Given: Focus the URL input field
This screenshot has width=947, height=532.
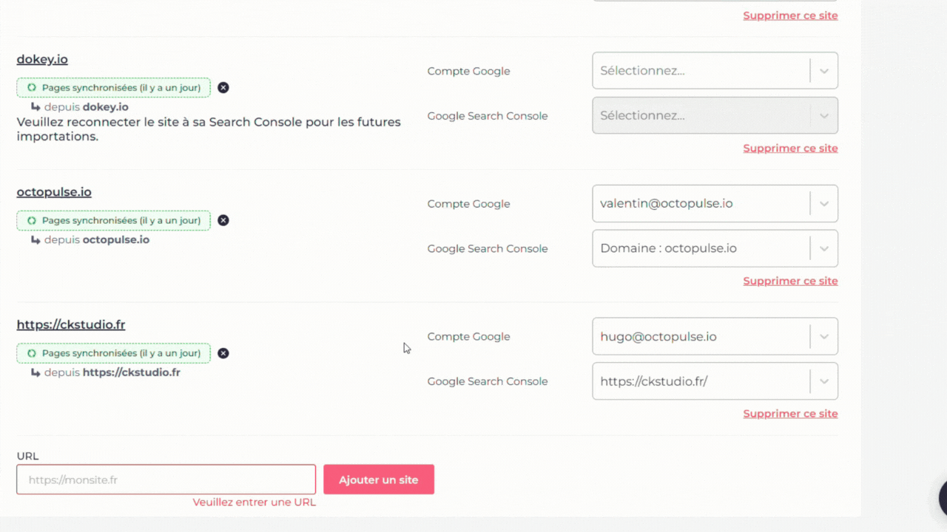Looking at the screenshot, I should (166, 480).
